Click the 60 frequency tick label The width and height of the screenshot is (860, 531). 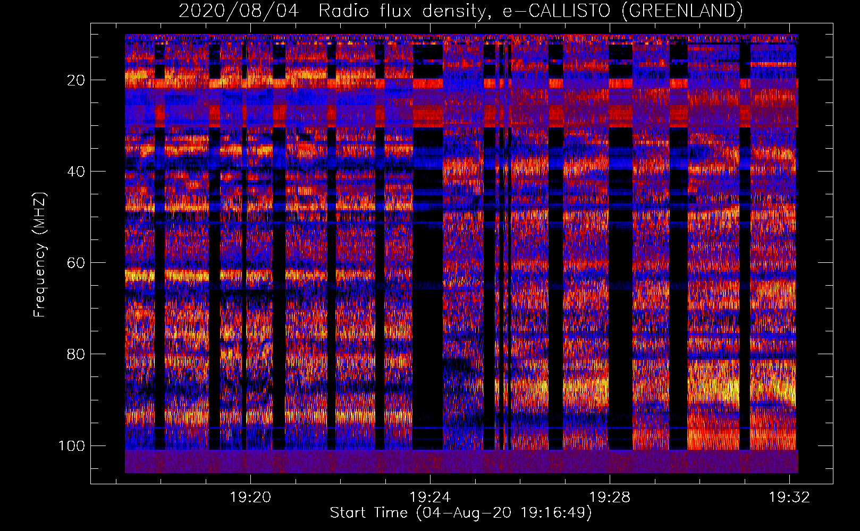(76, 263)
